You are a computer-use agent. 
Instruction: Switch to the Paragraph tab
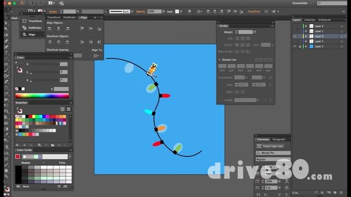(x=279, y=140)
